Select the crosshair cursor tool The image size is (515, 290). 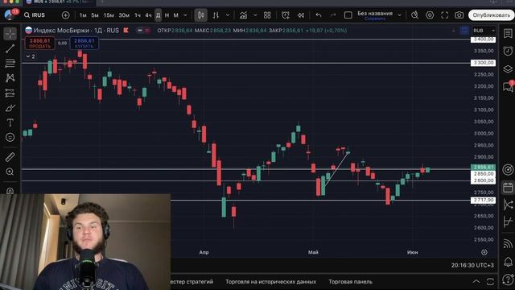tap(10, 34)
